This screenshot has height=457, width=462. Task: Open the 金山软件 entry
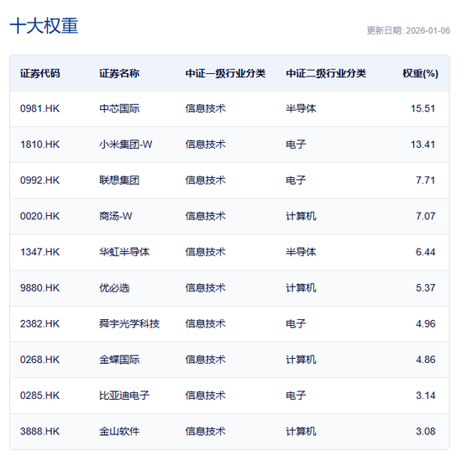point(119,432)
